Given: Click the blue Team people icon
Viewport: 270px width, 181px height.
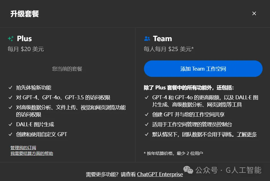Looking at the screenshot, I should click(147, 39).
